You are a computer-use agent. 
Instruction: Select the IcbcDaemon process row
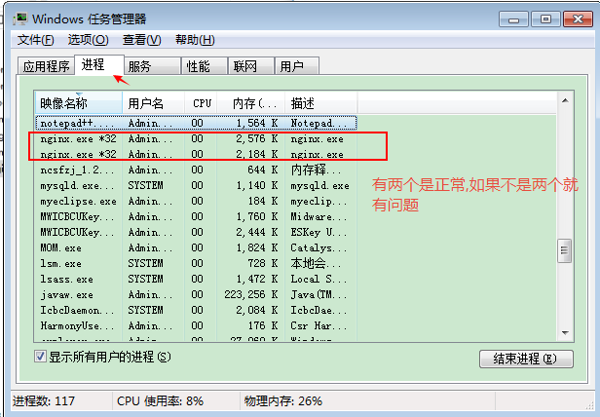pyautogui.click(x=196, y=310)
